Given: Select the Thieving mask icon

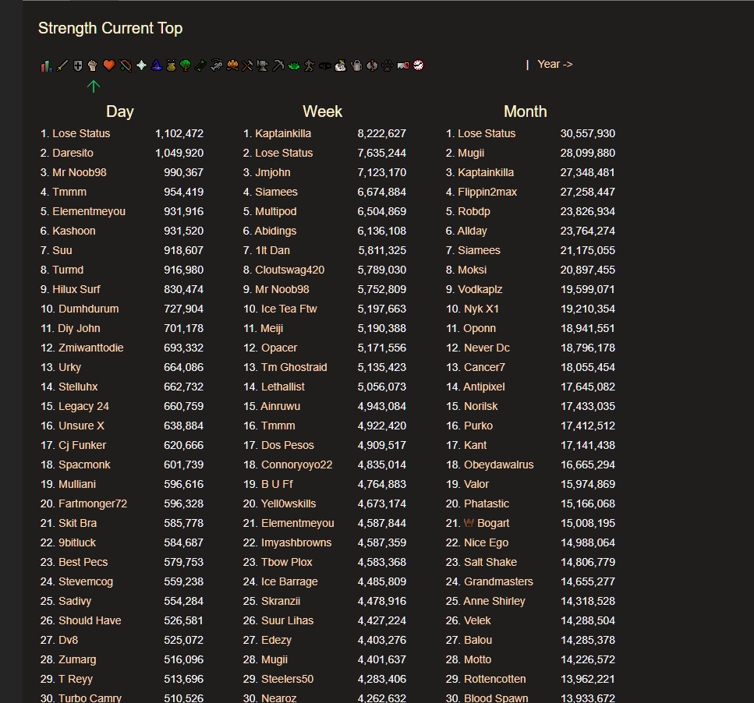Looking at the screenshot, I should 325,65.
